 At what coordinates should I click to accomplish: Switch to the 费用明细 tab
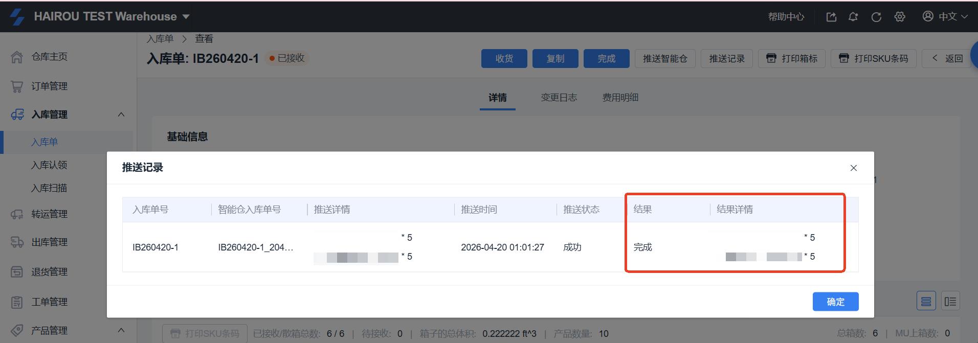point(620,98)
